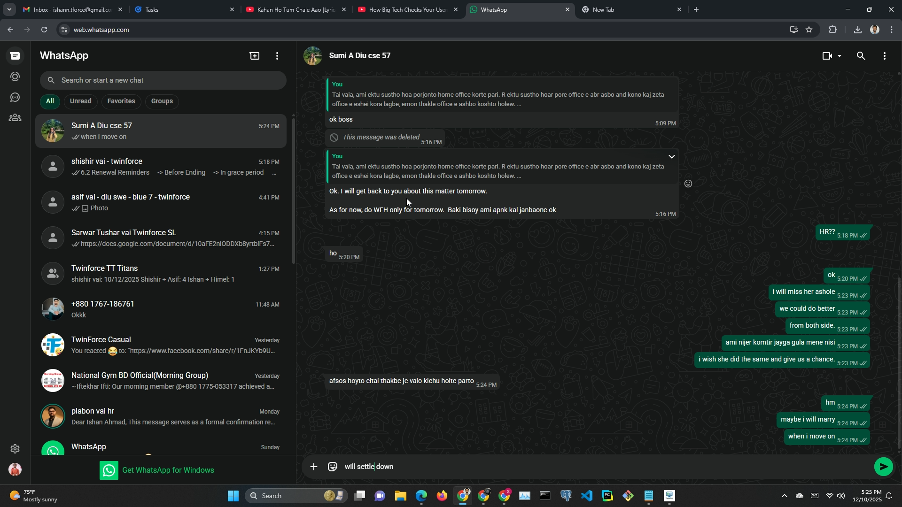The width and height of the screenshot is (902, 507).
Task: Open chat list menu three dots
Action: pyautogui.click(x=277, y=56)
